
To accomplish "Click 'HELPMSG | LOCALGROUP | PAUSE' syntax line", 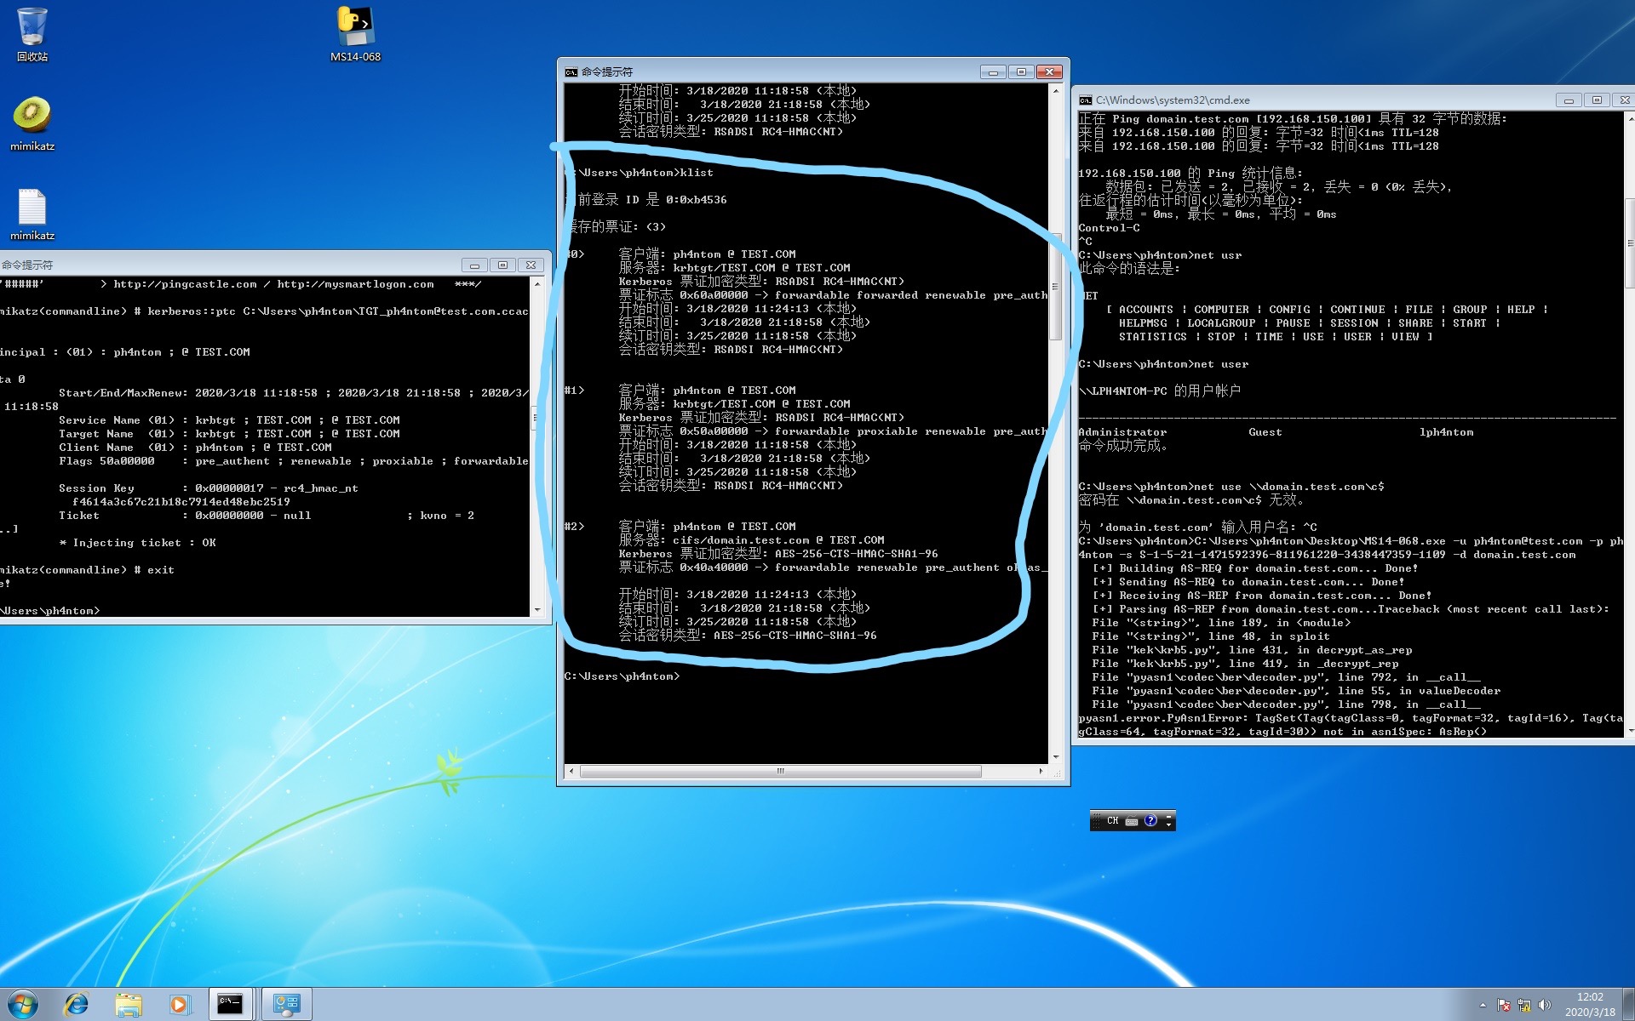I will click(x=1310, y=323).
